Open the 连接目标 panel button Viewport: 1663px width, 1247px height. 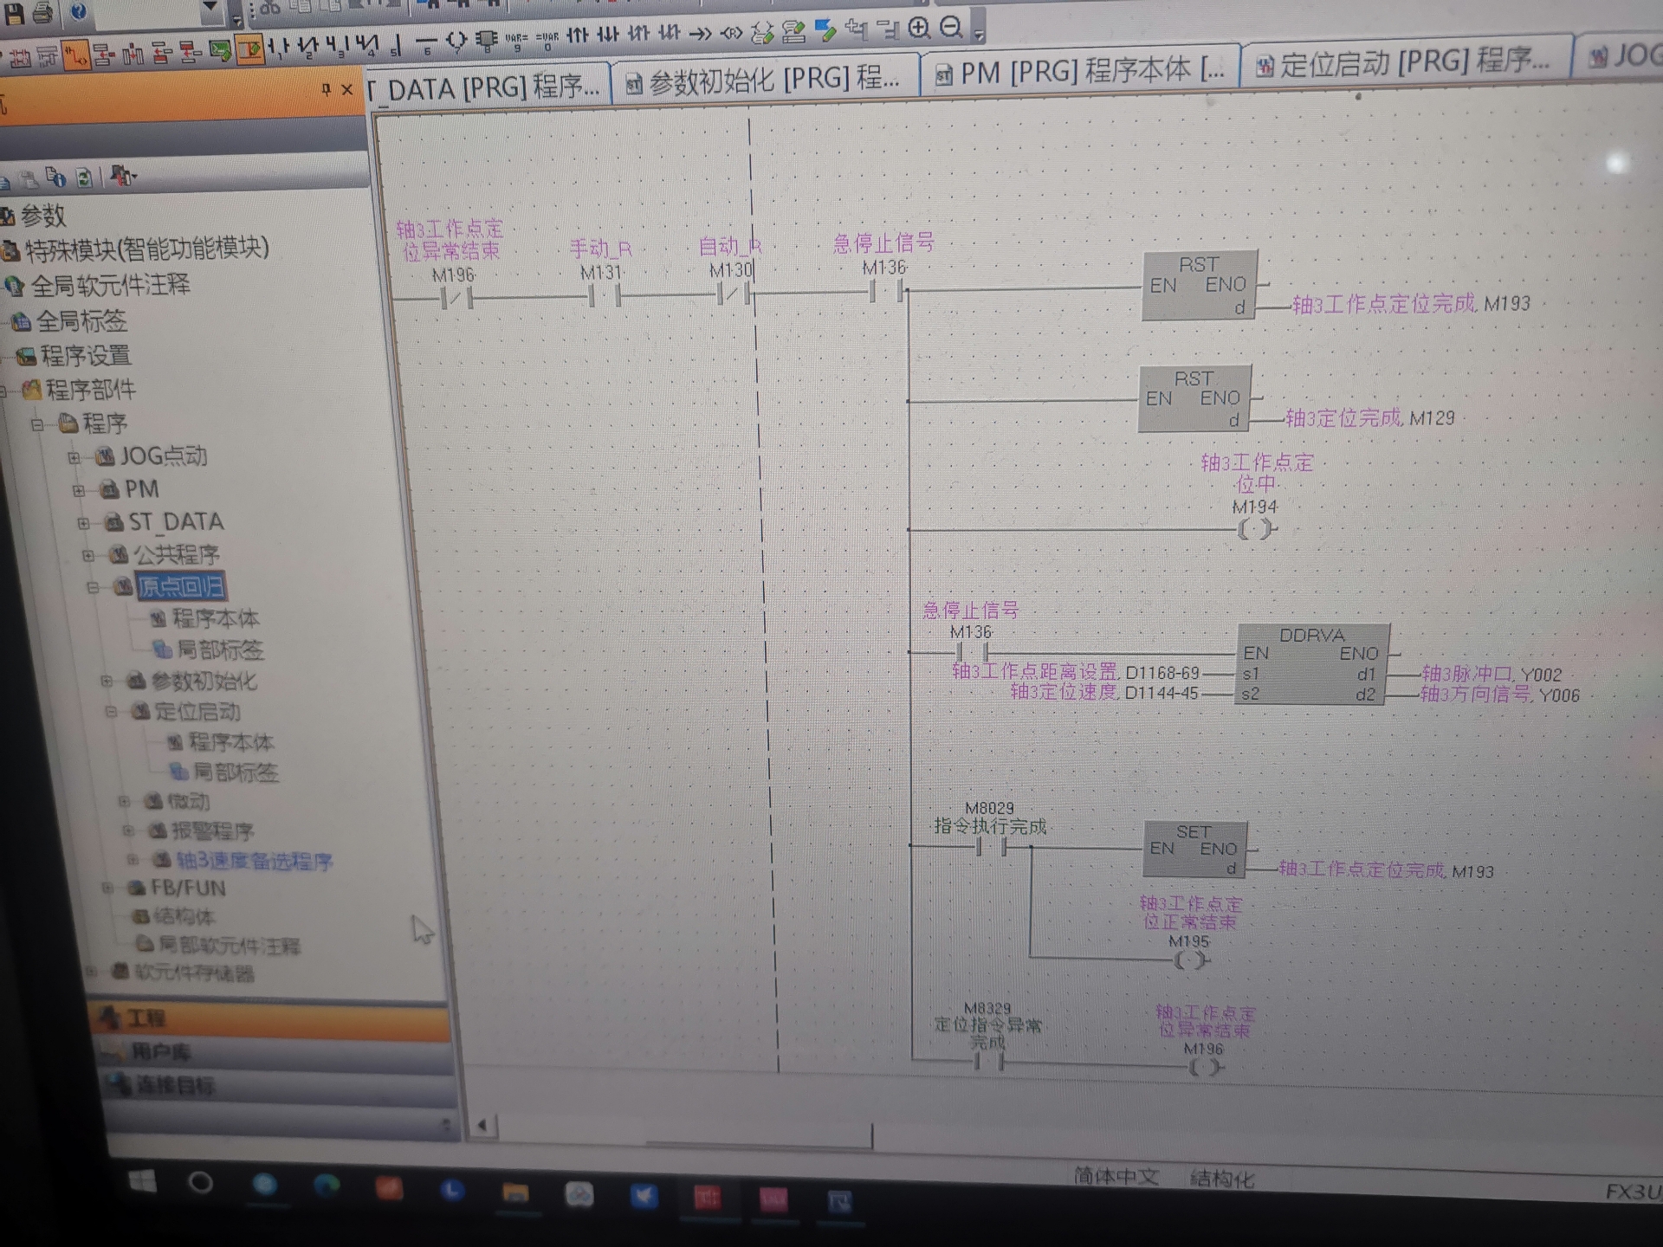(176, 1085)
